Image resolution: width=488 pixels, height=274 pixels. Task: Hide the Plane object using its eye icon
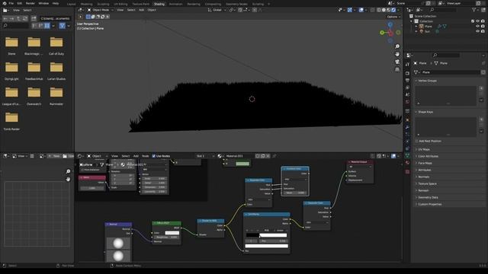(x=478, y=27)
